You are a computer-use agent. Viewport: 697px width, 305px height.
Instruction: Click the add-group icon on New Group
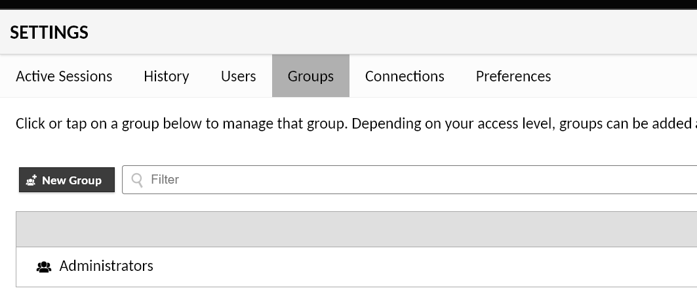point(31,180)
